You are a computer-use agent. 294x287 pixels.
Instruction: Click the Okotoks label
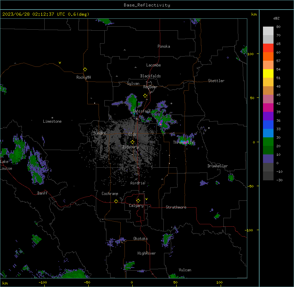[141, 239]
